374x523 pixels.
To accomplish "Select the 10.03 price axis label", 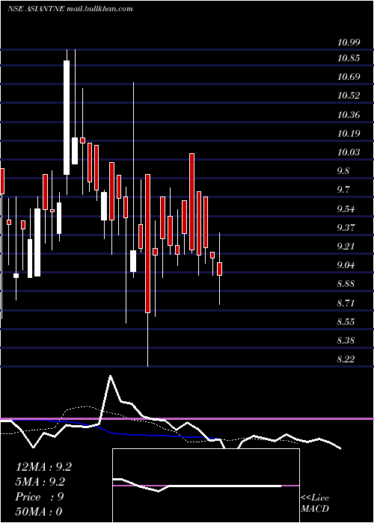I will pos(349,152).
